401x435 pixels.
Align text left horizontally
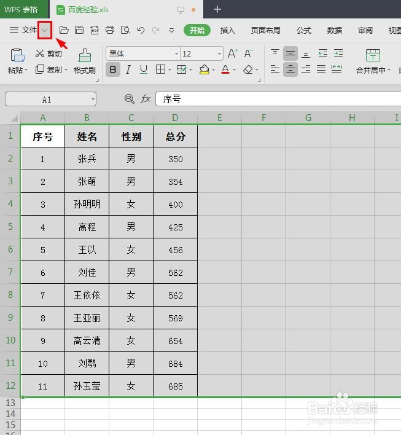275,69
